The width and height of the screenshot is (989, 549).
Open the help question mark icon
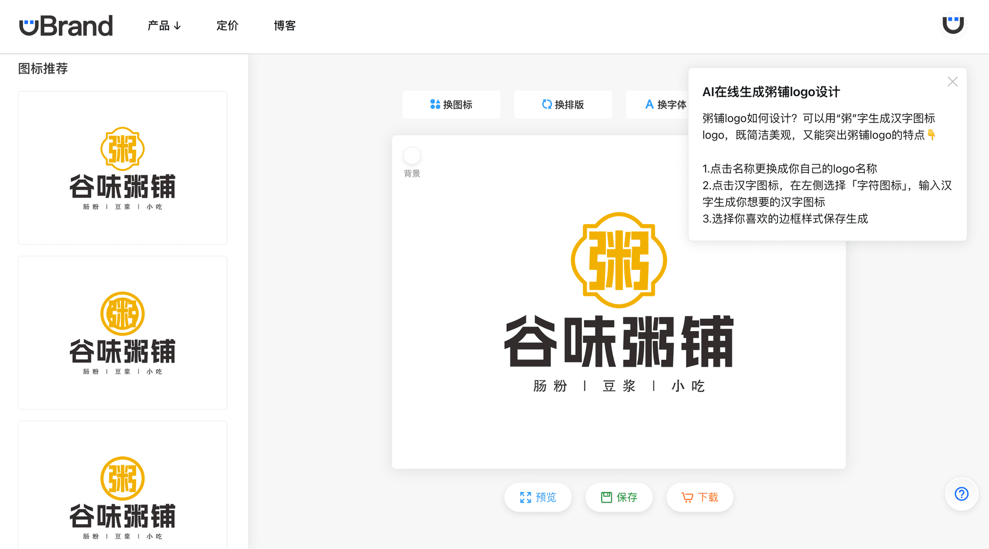tap(961, 494)
